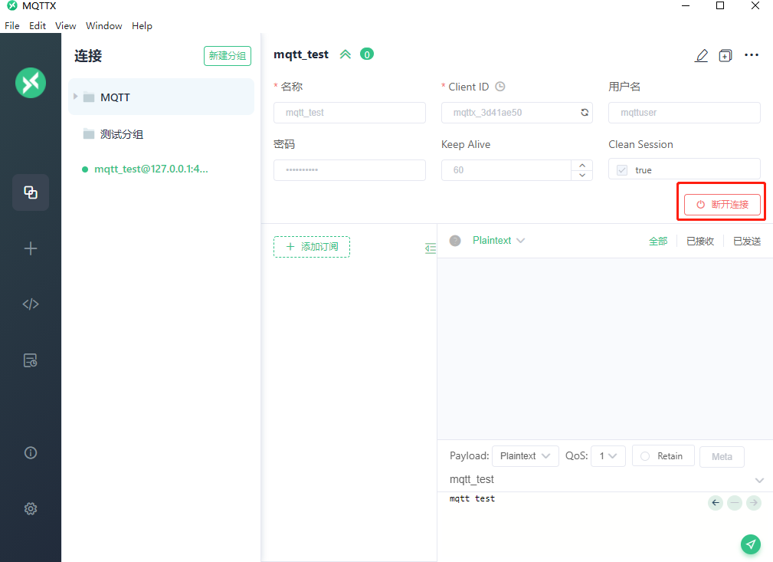Click the 名称 name input field

(x=349, y=113)
